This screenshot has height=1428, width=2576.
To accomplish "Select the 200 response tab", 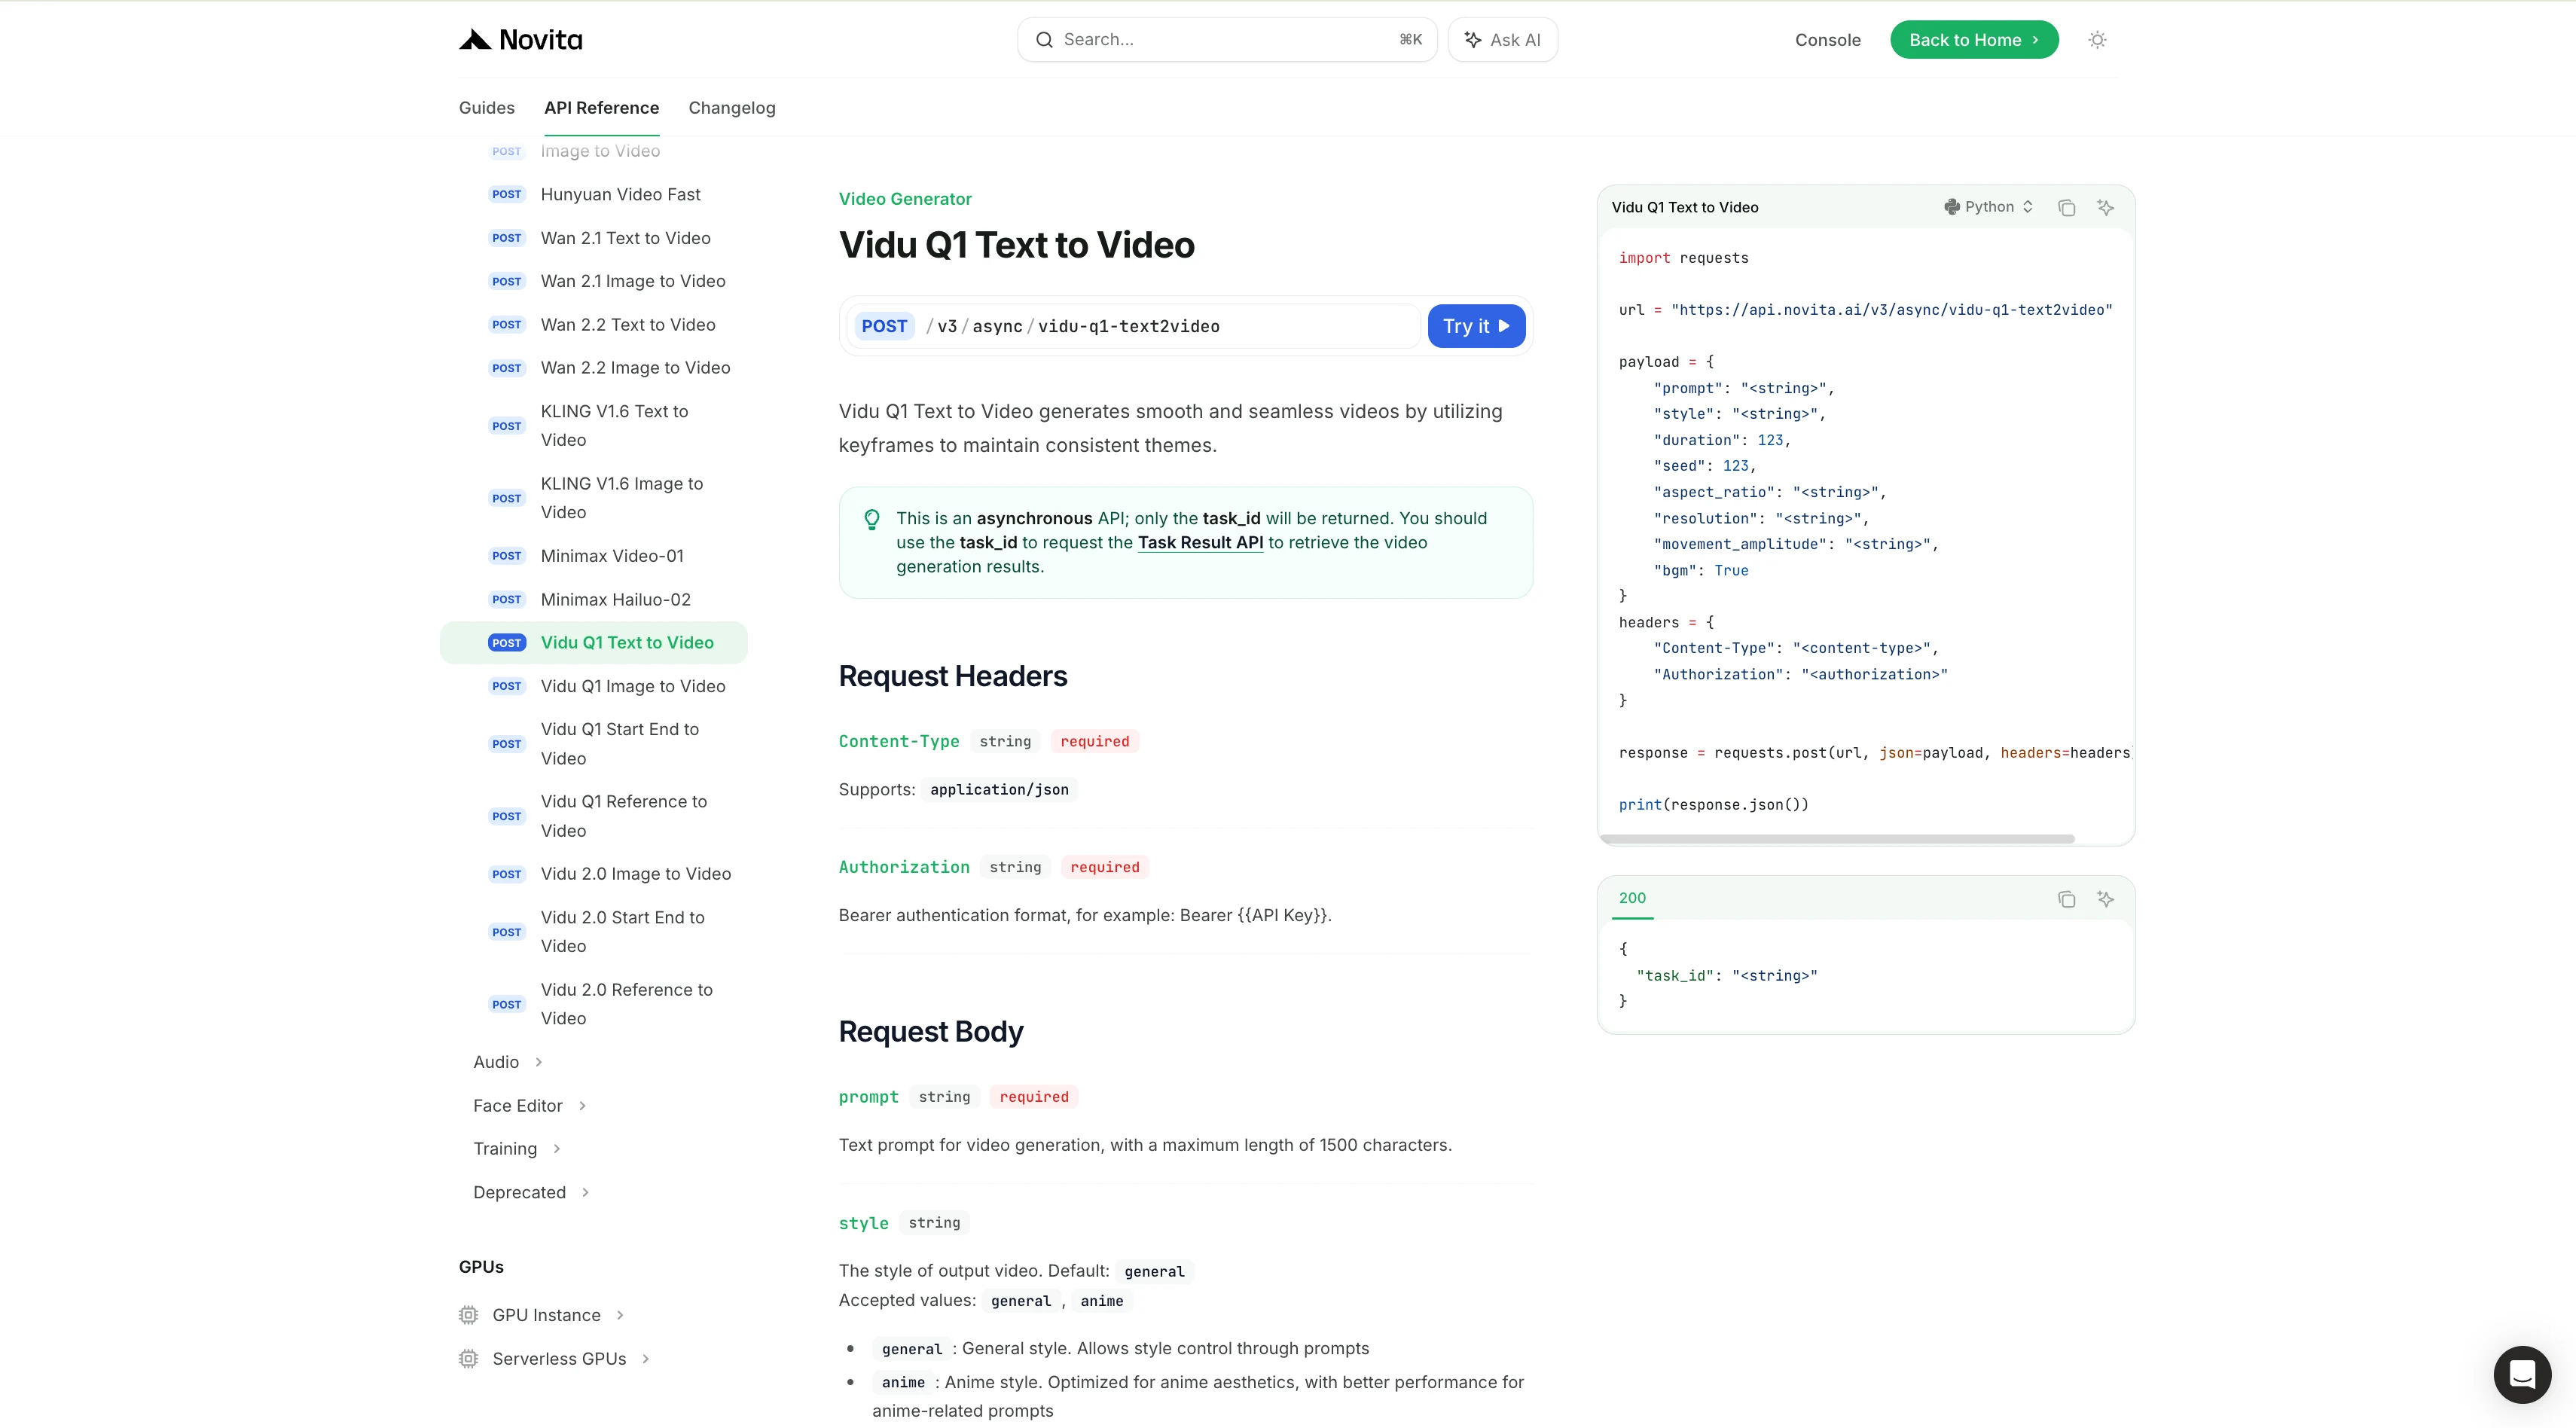I will pyautogui.click(x=1632, y=898).
